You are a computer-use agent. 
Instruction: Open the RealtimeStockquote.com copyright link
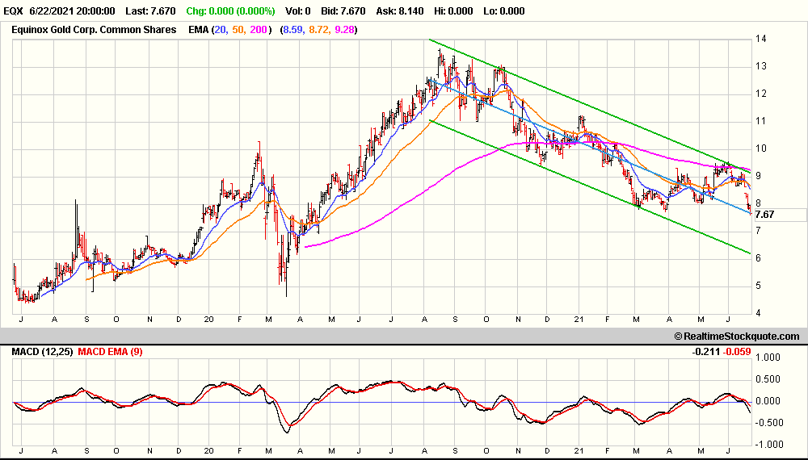(736, 337)
